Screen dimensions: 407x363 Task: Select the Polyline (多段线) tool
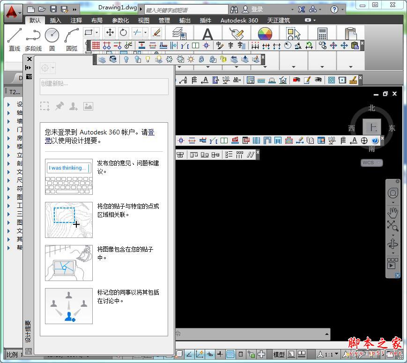click(x=33, y=39)
